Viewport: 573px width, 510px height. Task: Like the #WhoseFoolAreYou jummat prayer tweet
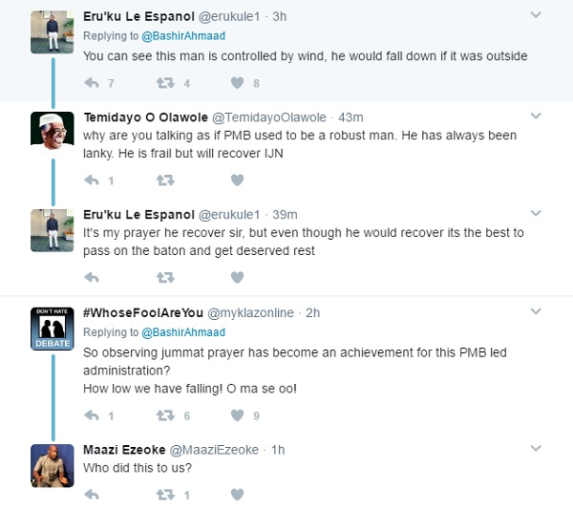pyautogui.click(x=237, y=415)
